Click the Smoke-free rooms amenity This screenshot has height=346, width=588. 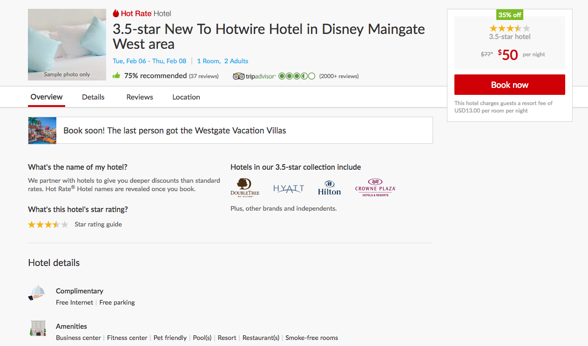(311, 338)
